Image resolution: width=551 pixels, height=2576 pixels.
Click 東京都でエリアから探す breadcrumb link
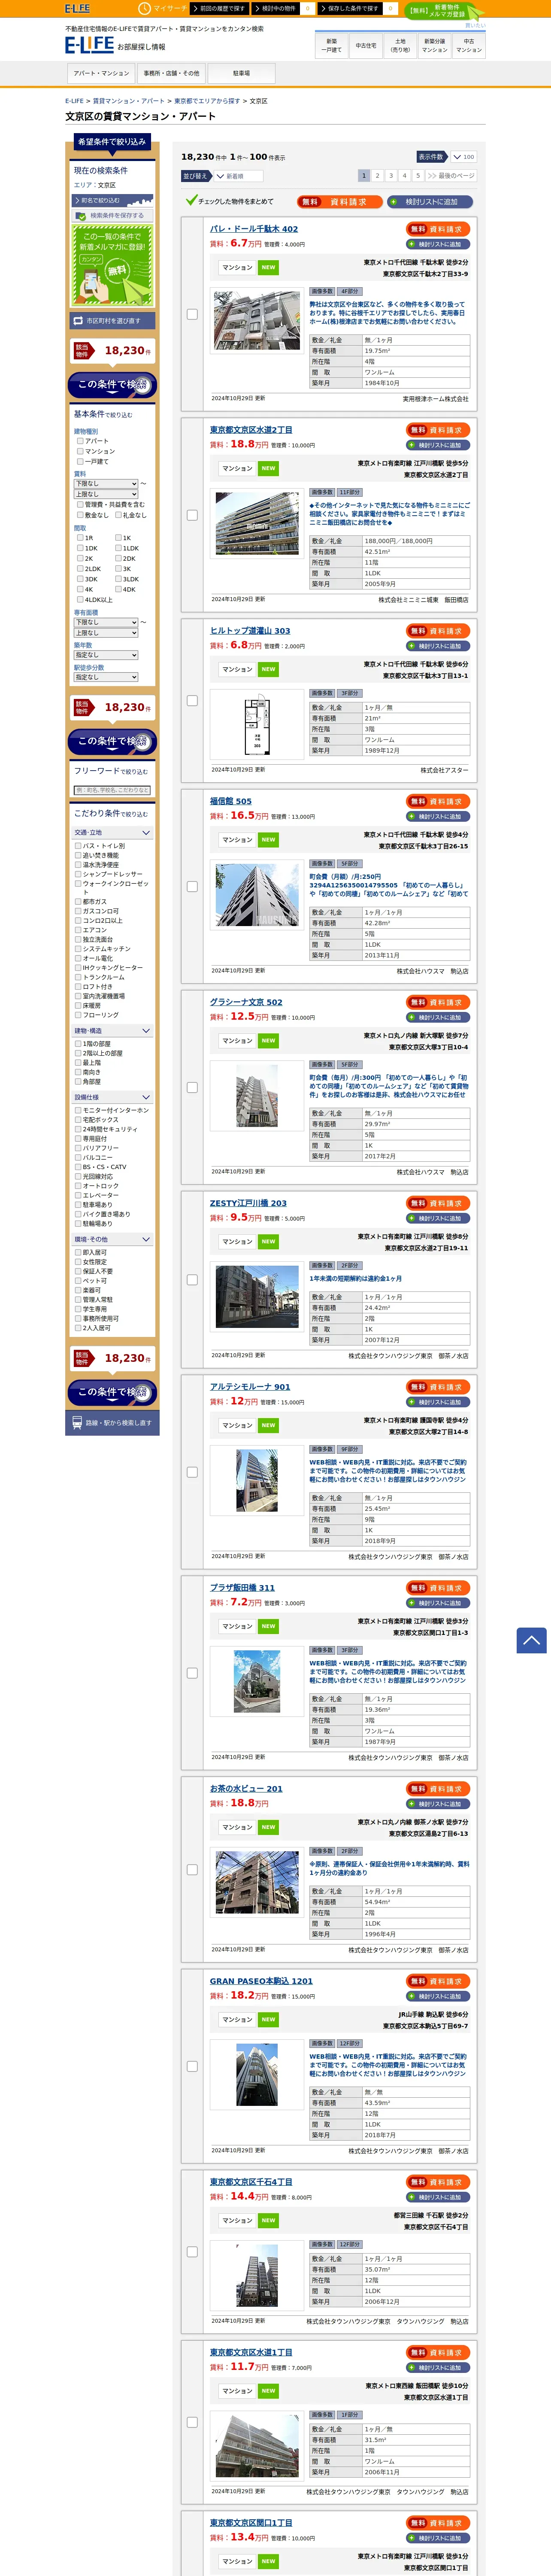tap(207, 101)
